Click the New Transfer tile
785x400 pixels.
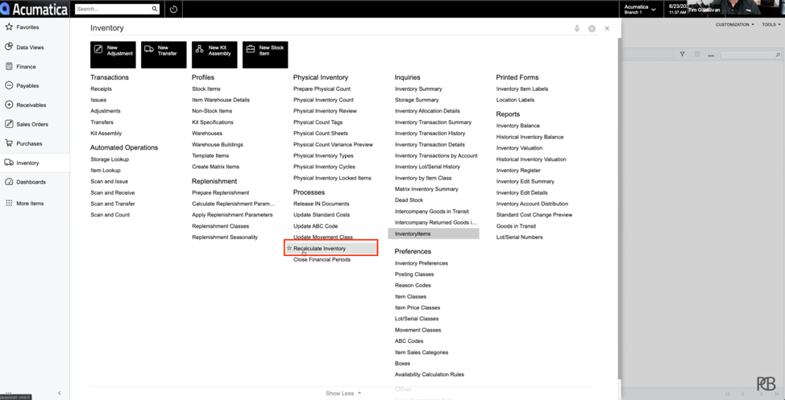(x=164, y=55)
